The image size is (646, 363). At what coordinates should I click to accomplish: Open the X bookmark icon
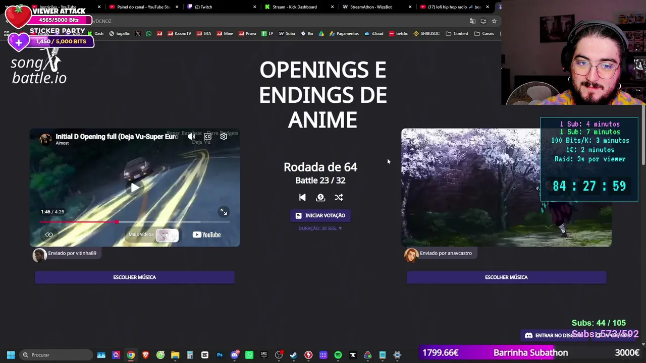[138, 34]
